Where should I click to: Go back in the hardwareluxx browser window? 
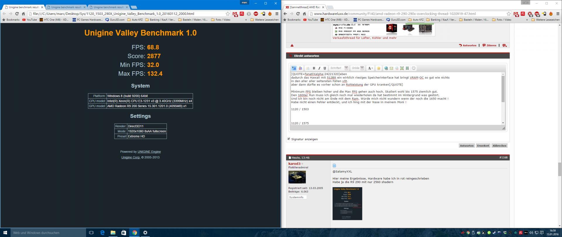(x=285, y=14)
